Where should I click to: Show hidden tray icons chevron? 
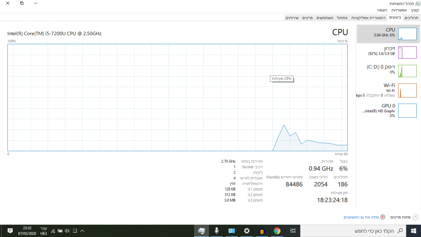(x=83, y=231)
